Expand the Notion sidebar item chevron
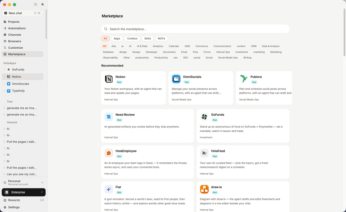The width and height of the screenshot is (346, 212). click(4, 77)
